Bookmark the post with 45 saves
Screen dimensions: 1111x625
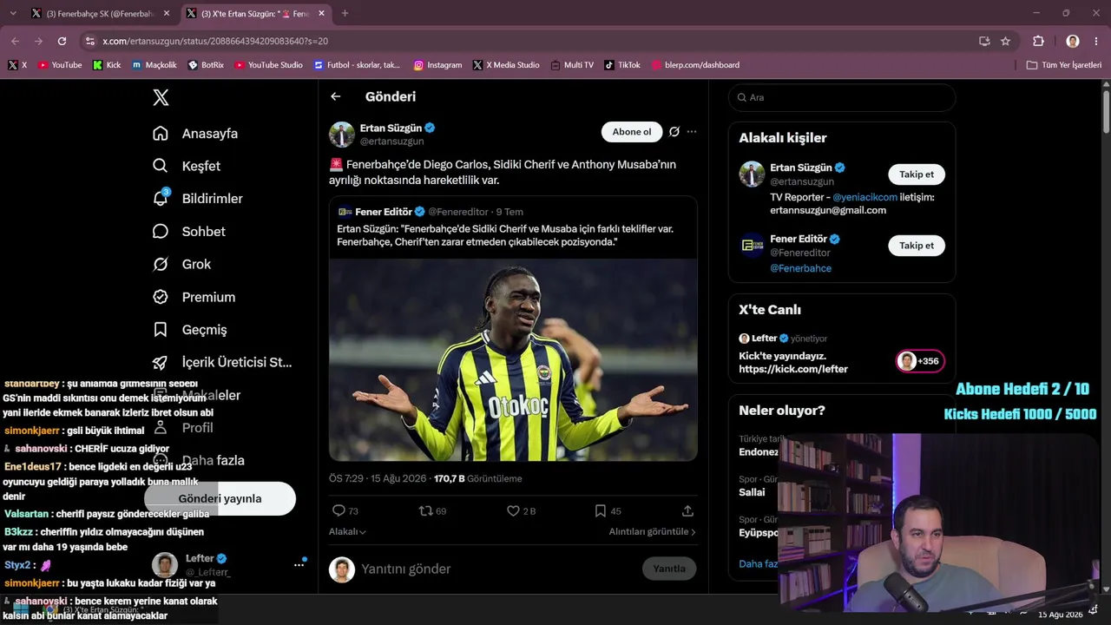[x=607, y=511]
